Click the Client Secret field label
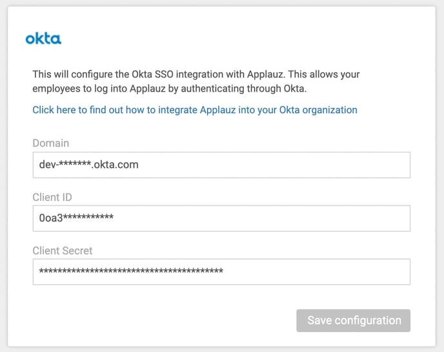This screenshot has width=444, height=352. tap(63, 250)
